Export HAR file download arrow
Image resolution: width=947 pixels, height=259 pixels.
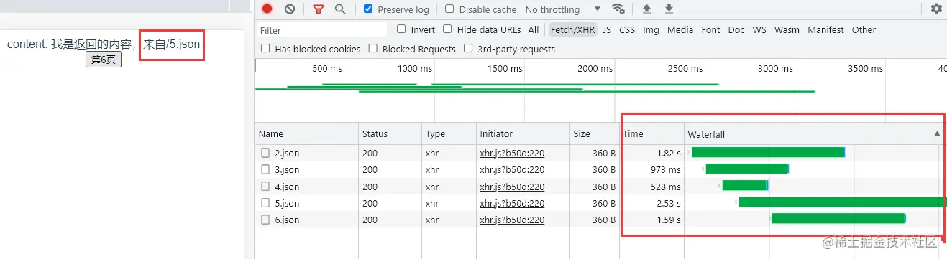click(x=669, y=9)
